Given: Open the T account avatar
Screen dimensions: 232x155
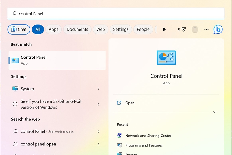Looking at the screenshot, I should [195, 29].
